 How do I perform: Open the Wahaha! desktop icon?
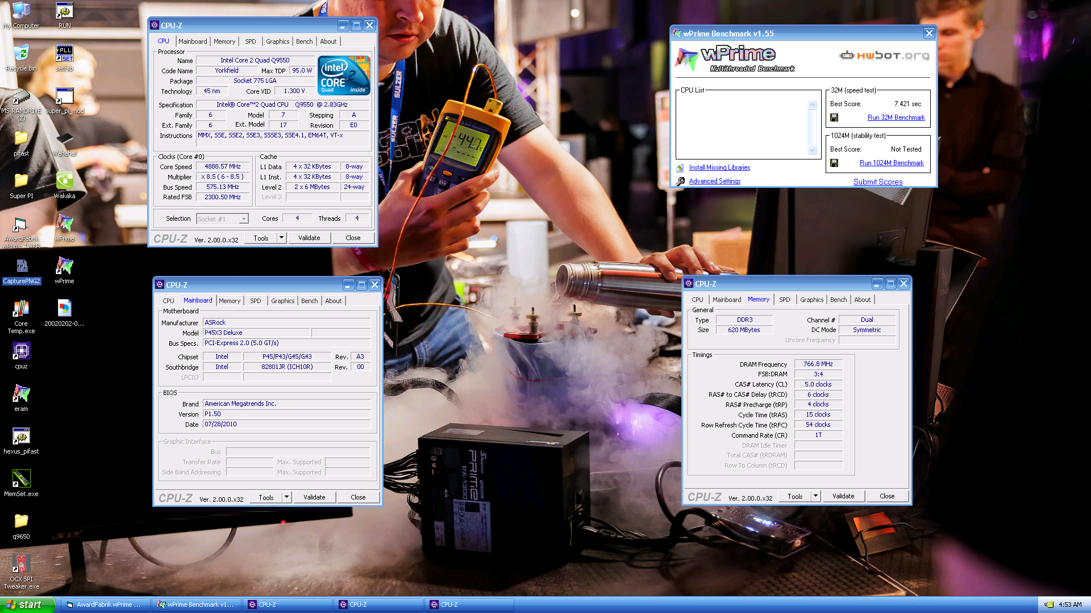[x=64, y=143]
